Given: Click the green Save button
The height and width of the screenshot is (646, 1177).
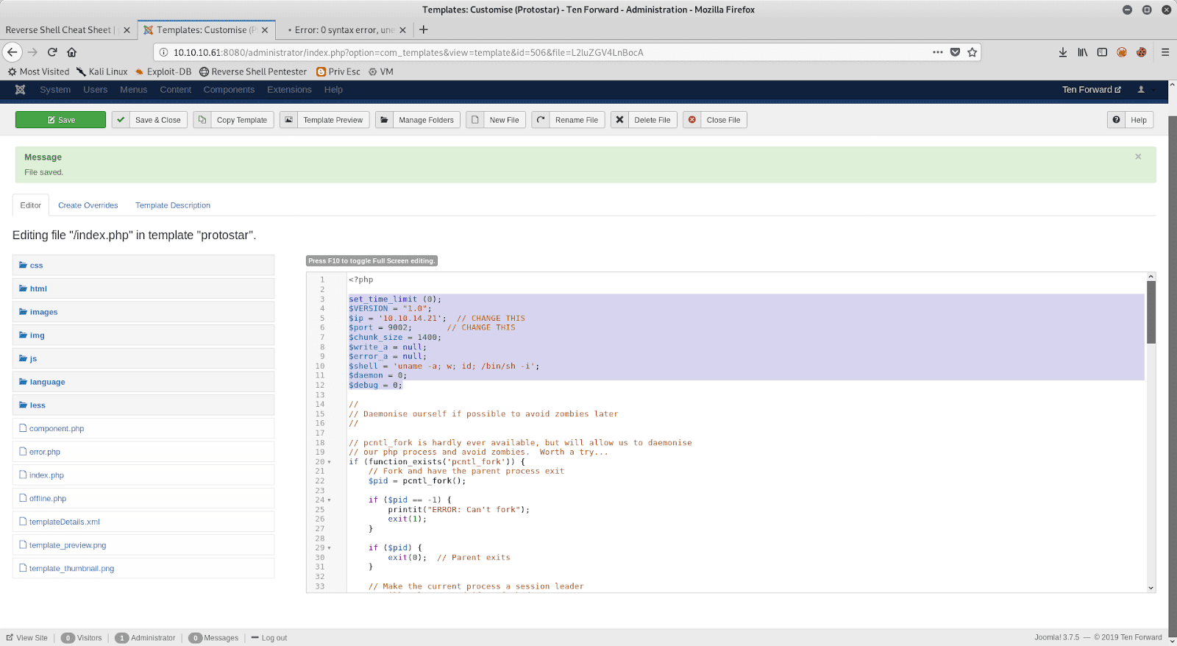Looking at the screenshot, I should (x=60, y=120).
